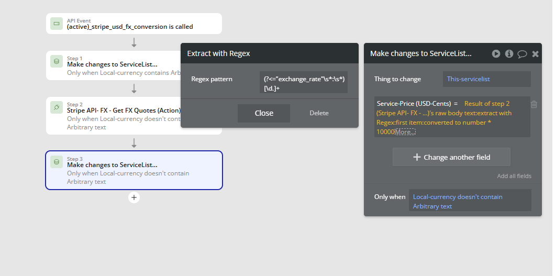
Task: Click Delete in Extract with Regex dialog
Action: click(x=319, y=113)
